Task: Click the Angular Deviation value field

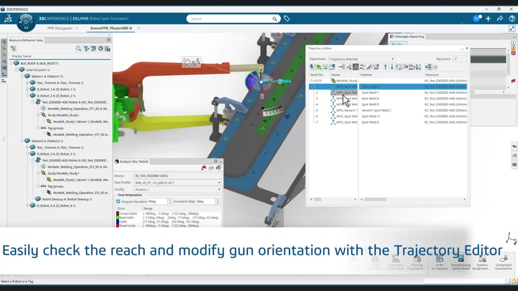Action: coord(158,201)
